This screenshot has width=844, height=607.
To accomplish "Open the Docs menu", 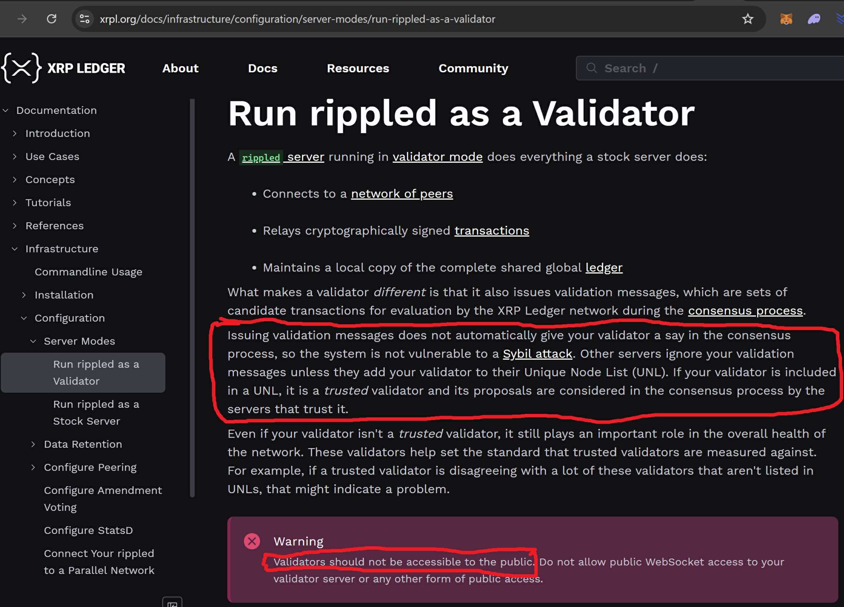I will pos(263,68).
